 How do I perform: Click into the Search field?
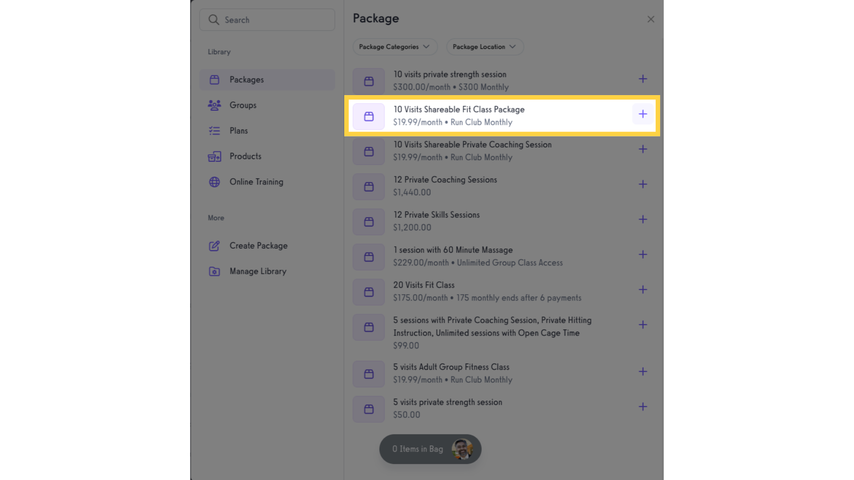pyautogui.click(x=267, y=20)
